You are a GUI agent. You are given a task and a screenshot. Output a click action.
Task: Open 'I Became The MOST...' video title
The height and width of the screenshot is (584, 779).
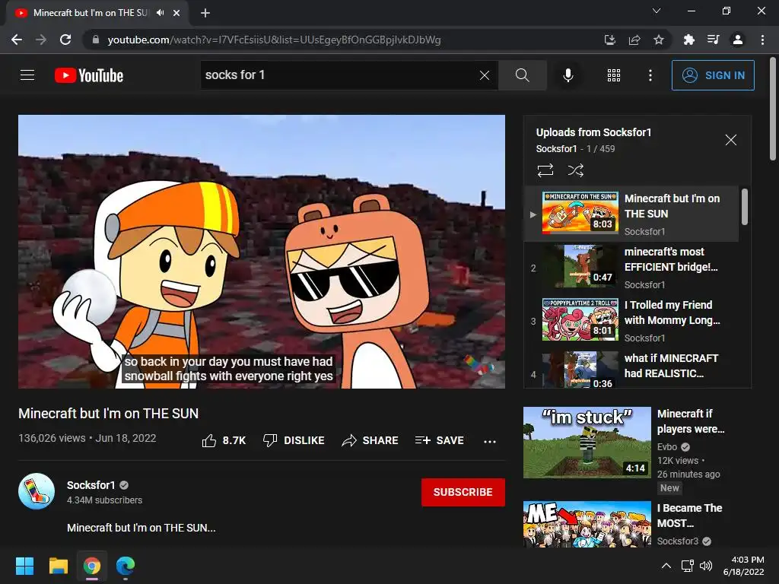[689, 516]
